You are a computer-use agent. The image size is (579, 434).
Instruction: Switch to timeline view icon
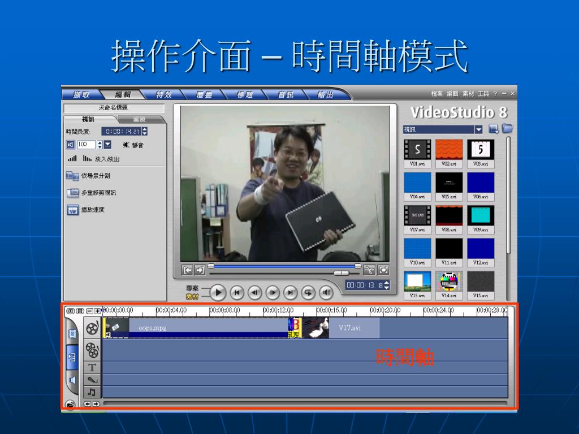72,357
